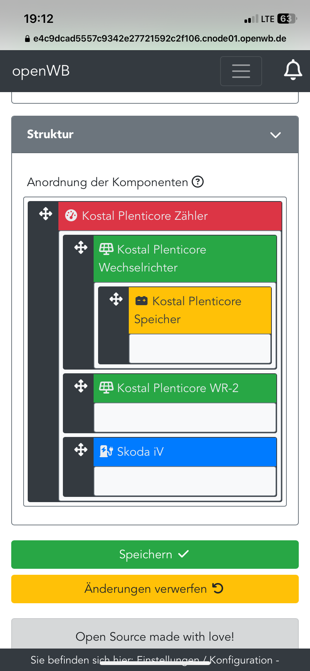
Task: Click move handle of Kostal Plenticore Zähler
Action: tap(46, 214)
